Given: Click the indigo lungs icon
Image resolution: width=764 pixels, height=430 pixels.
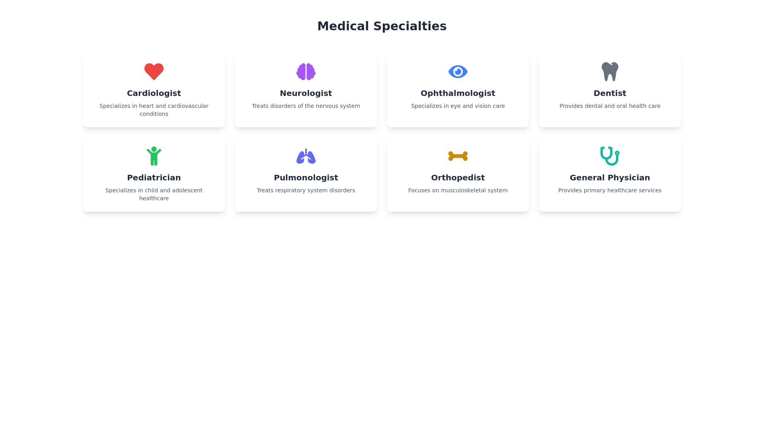Looking at the screenshot, I should coord(306,156).
